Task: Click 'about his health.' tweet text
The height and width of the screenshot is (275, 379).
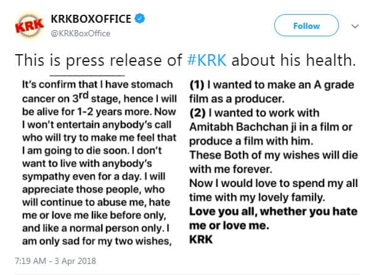Action: pos(294,60)
